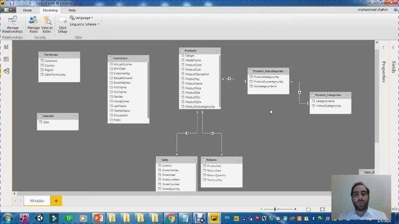Open the Help ribbon tab
The image size is (399, 224).
point(72,10)
